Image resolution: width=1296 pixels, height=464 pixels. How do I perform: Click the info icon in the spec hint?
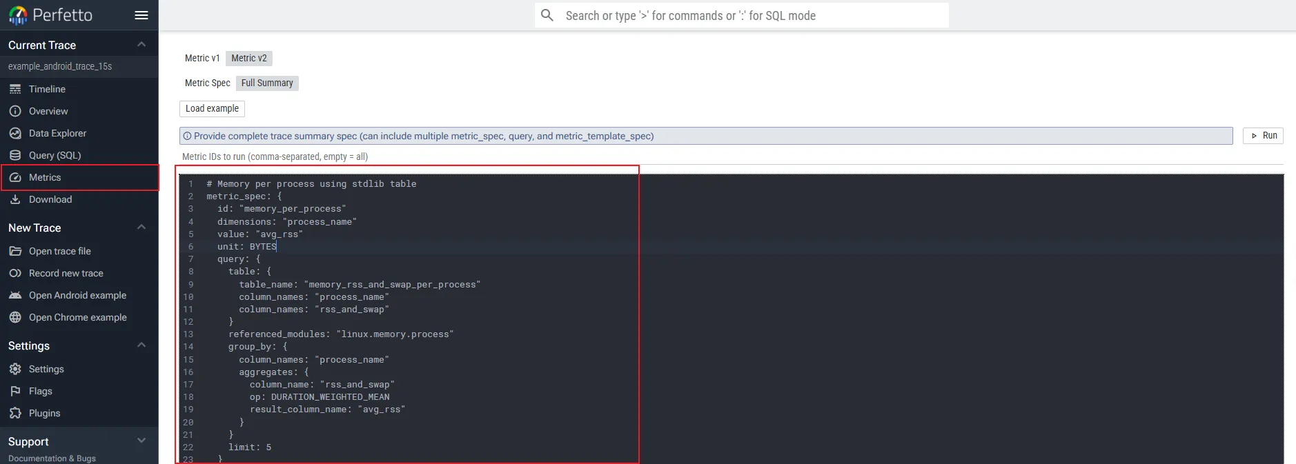[x=187, y=136]
